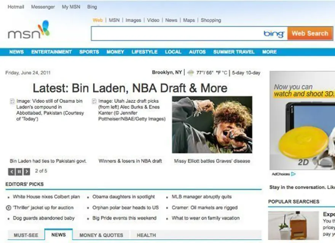Open SUMMER TRAVEL navigation item
The width and height of the screenshot is (335, 243).
click(234, 52)
